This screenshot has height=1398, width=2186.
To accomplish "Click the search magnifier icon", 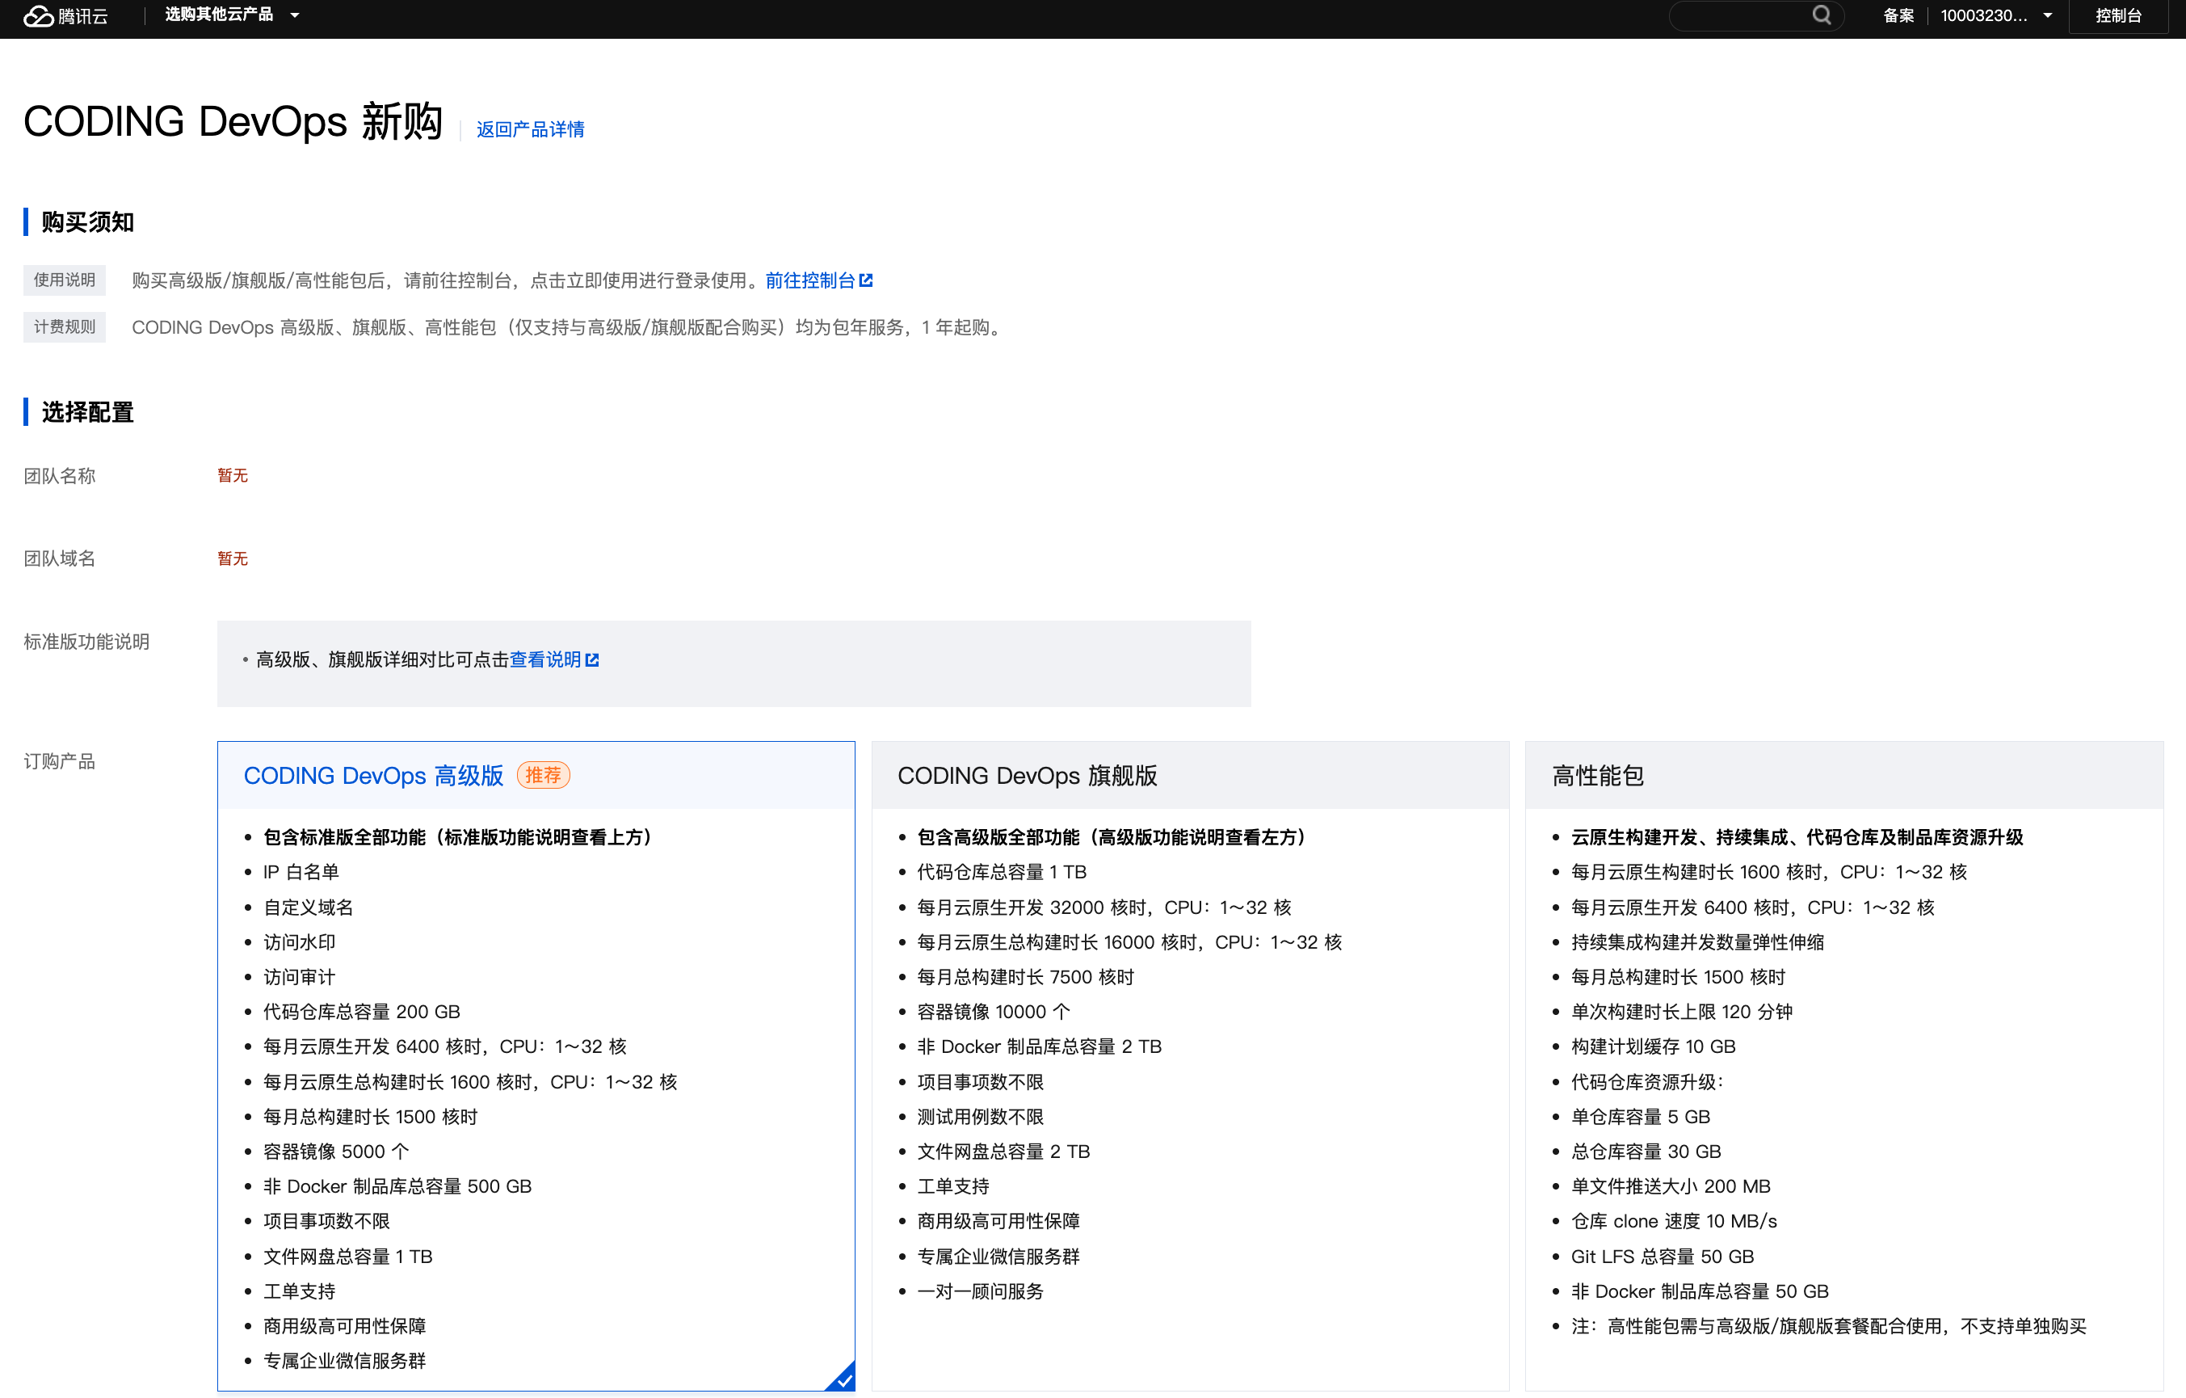I will pyautogui.click(x=1821, y=15).
